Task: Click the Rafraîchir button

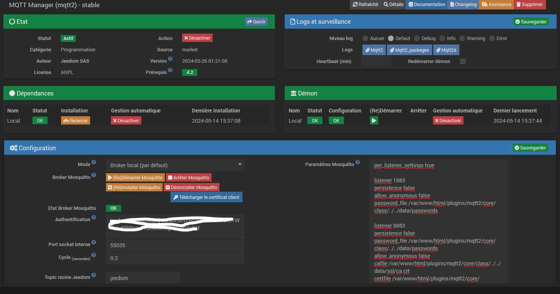Action: click(365, 5)
